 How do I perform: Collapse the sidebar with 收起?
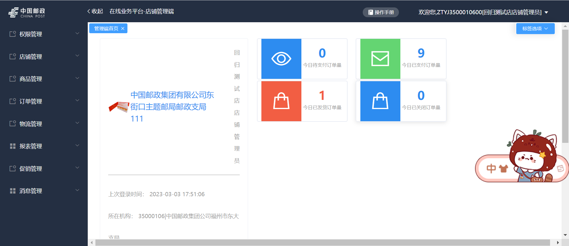tap(95, 11)
